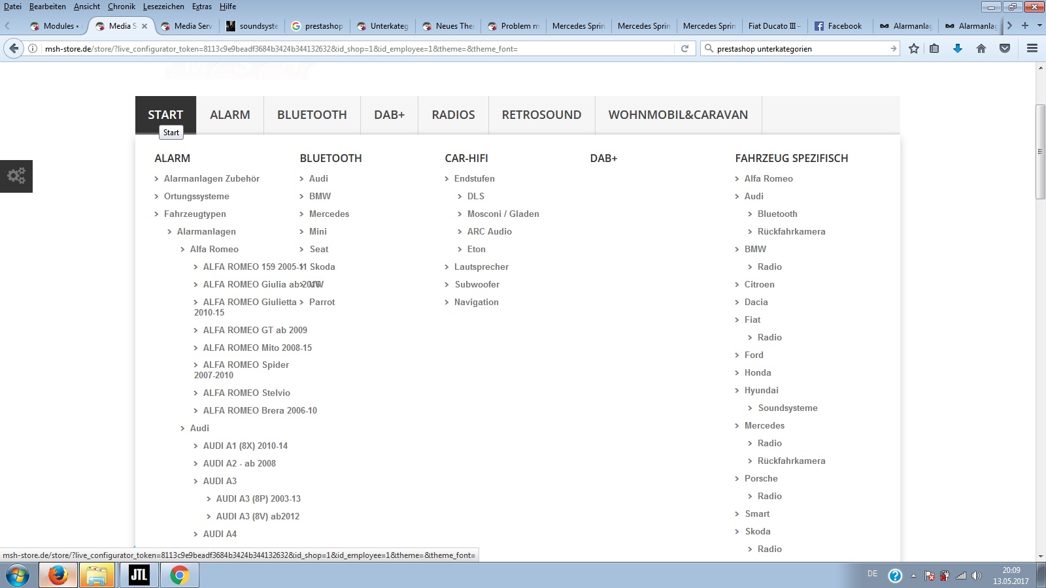Go back using the browser back arrow
This screenshot has width=1046, height=588.
point(14,48)
